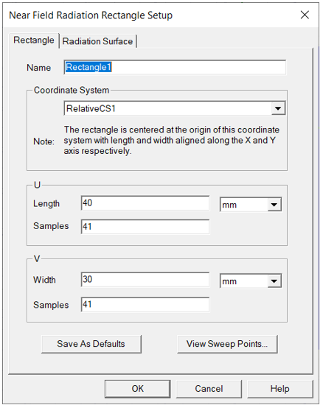The image size is (323, 405).
Task: Select the Rectangle tab
Action: (x=34, y=40)
